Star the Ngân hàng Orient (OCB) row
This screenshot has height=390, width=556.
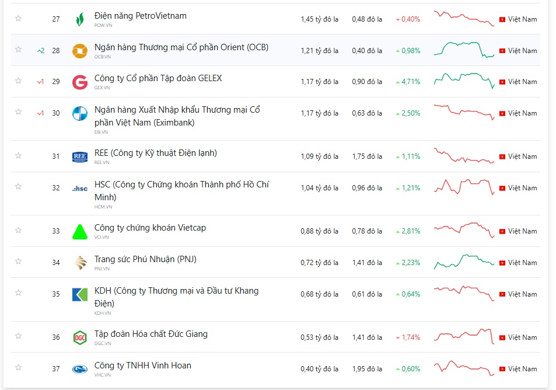pyautogui.click(x=19, y=49)
